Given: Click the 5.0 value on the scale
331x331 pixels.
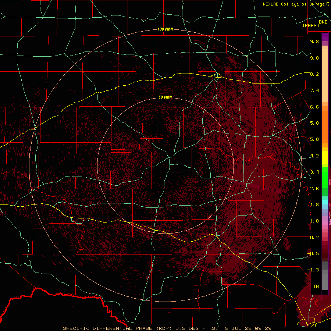Looking at the screenshot, I should click(x=314, y=139).
